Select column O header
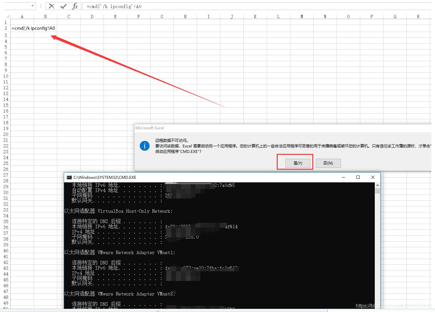 click(348, 16)
